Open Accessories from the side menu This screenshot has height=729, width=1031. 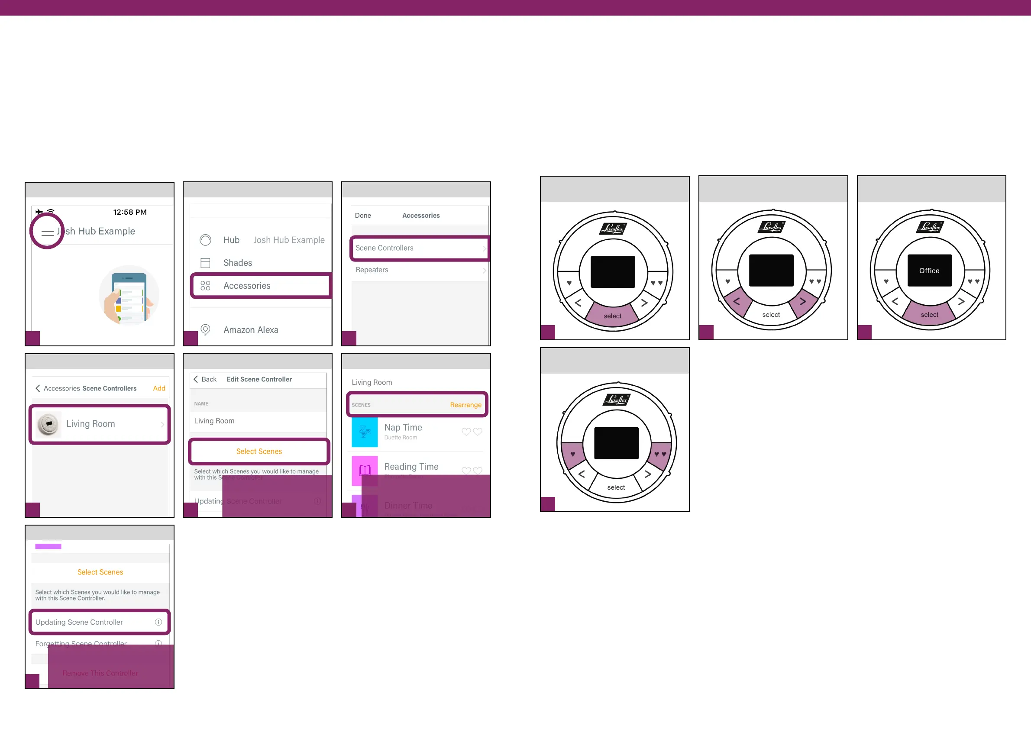point(261,285)
